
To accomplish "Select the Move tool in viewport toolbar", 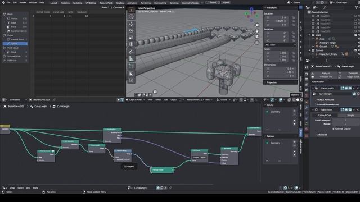I will (131, 24).
